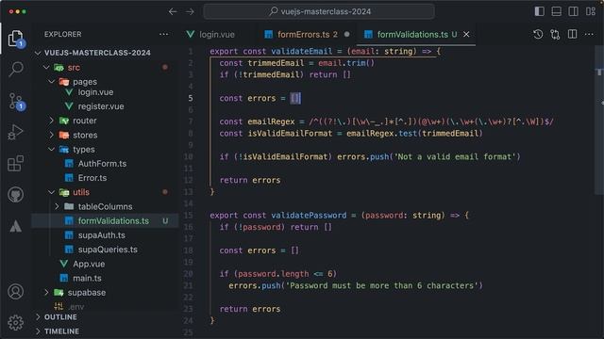The image size is (604, 339).
Task: Open Explorer Views and More Actions ellipsis
Action: click(x=163, y=34)
